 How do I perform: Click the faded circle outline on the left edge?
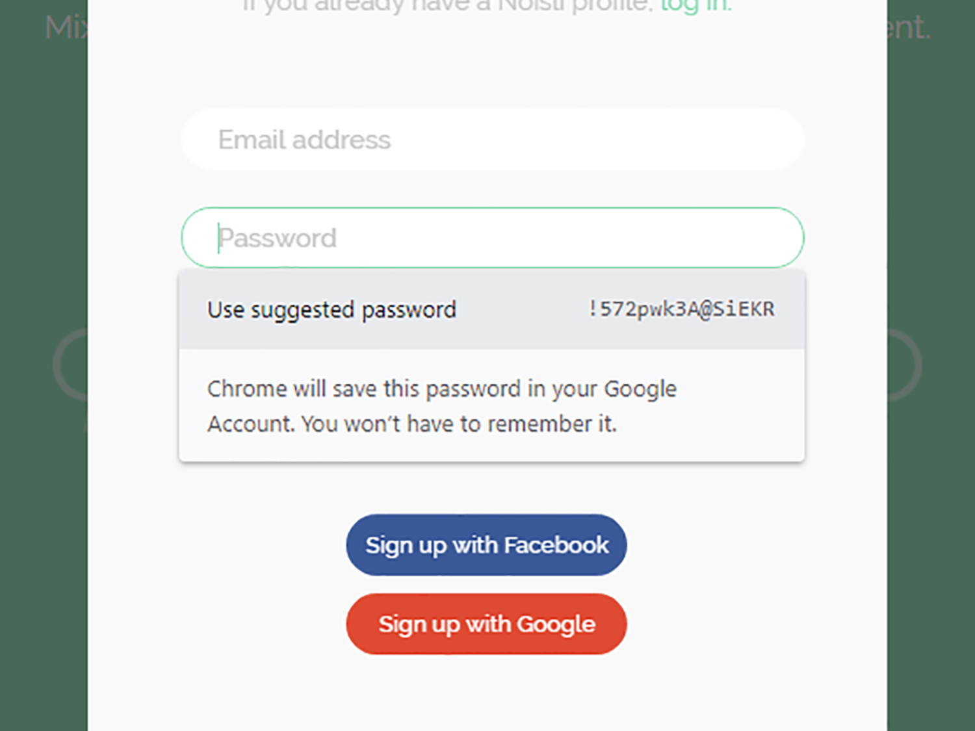pyautogui.click(x=65, y=365)
